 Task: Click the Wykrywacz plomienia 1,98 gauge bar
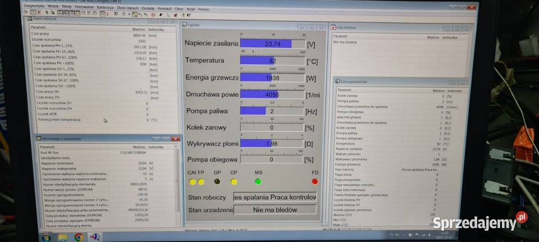(272, 143)
